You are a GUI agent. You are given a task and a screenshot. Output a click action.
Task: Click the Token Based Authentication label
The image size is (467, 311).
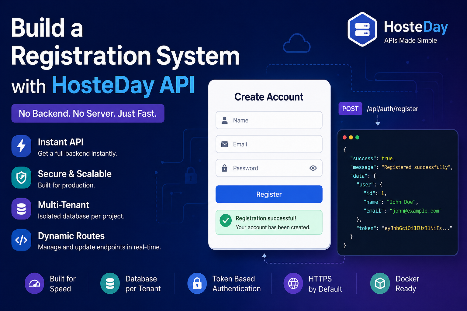click(x=237, y=284)
